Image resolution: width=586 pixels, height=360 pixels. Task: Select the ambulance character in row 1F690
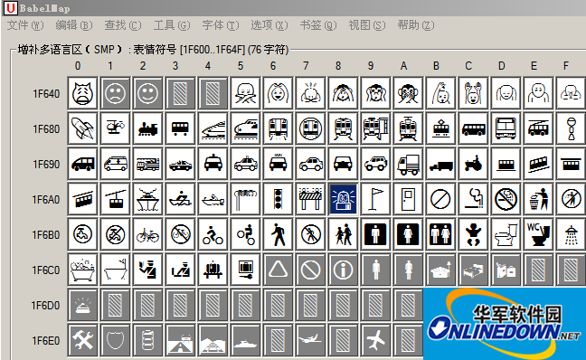[115, 164]
